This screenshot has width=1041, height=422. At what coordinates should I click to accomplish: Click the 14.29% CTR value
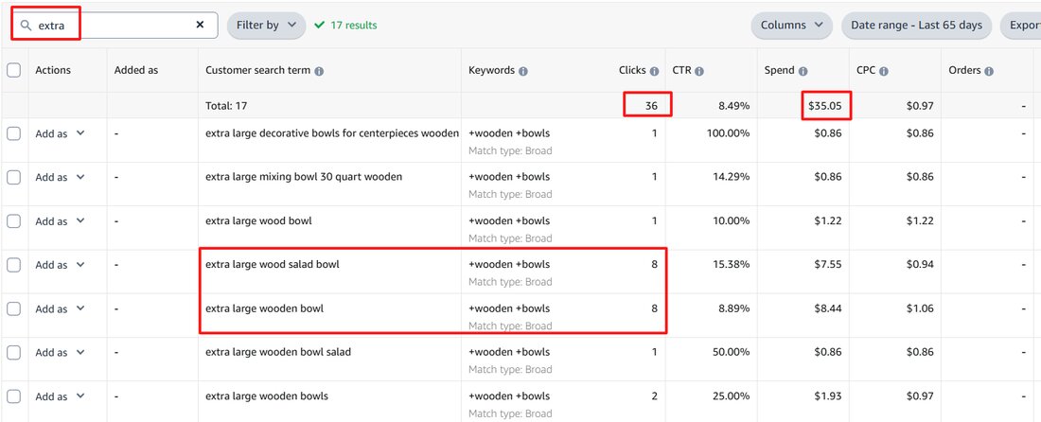click(x=732, y=177)
